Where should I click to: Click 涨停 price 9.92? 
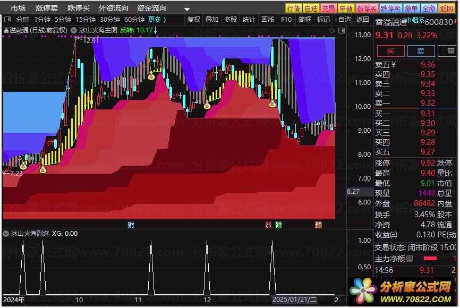[x=428, y=163]
